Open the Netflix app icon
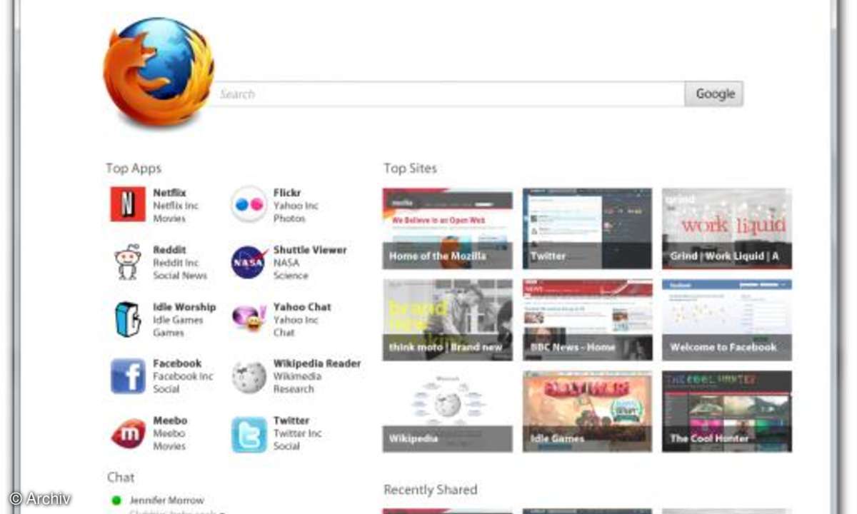857x514 pixels. pos(128,204)
